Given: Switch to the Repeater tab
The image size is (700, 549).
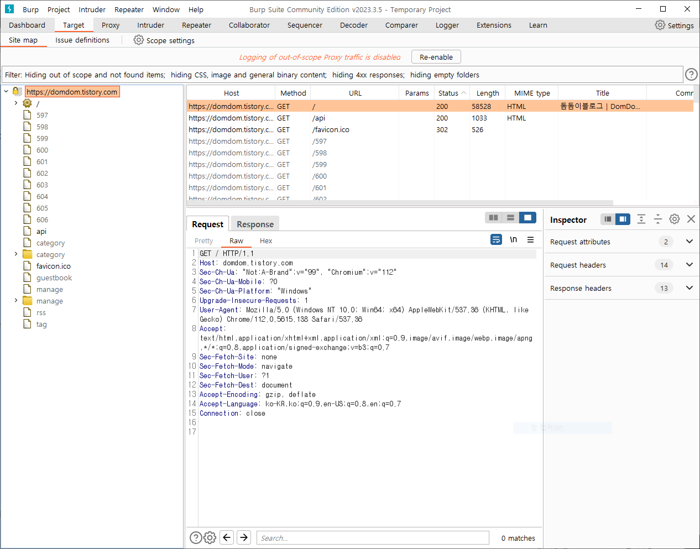Looking at the screenshot, I should [196, 25].
